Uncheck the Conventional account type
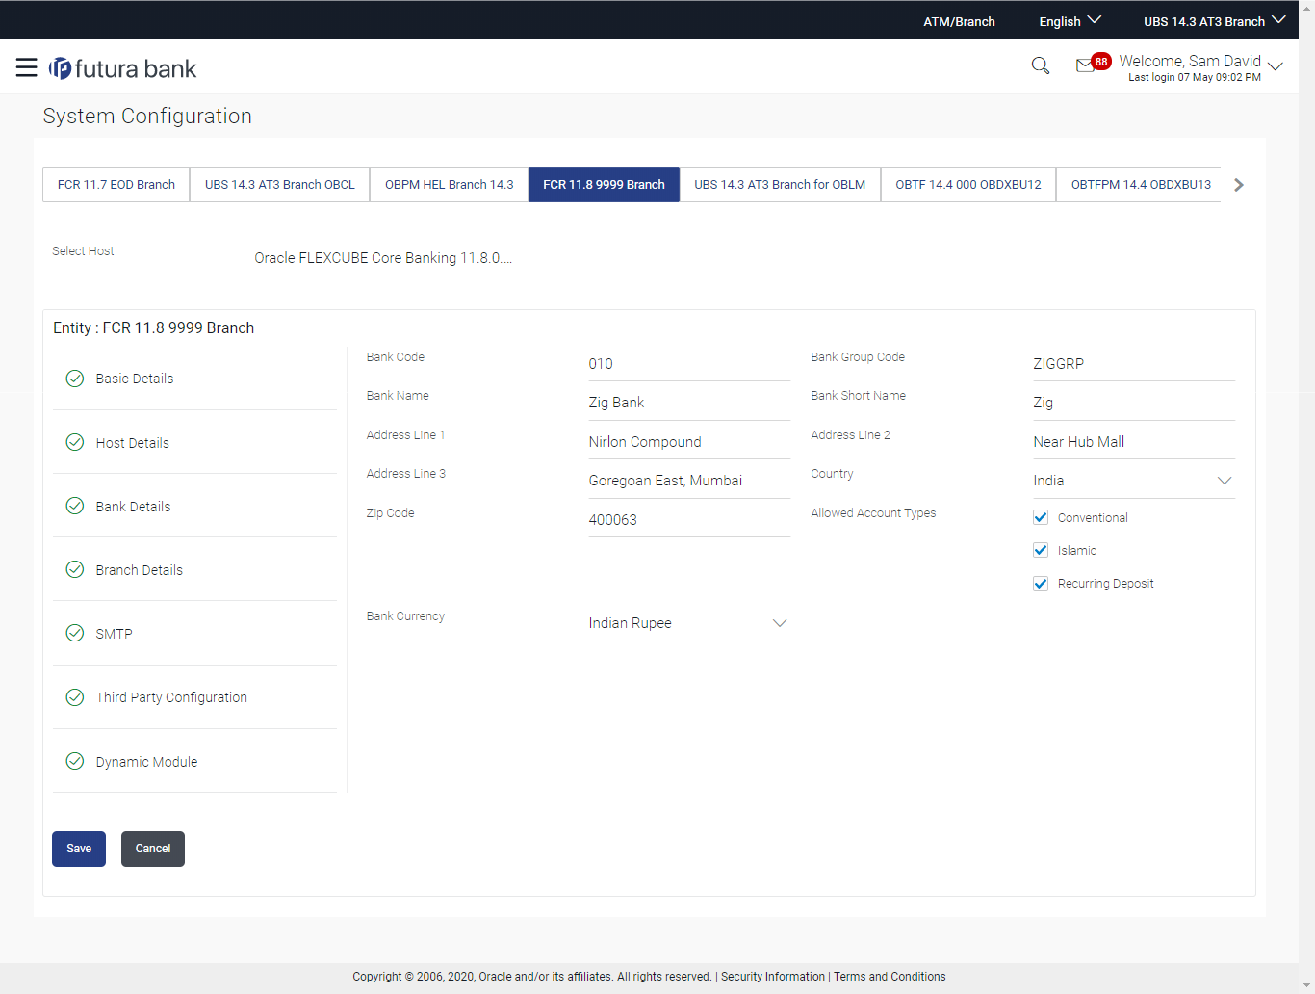Viewport: 1315px width, 994px height. [1040, 517]
